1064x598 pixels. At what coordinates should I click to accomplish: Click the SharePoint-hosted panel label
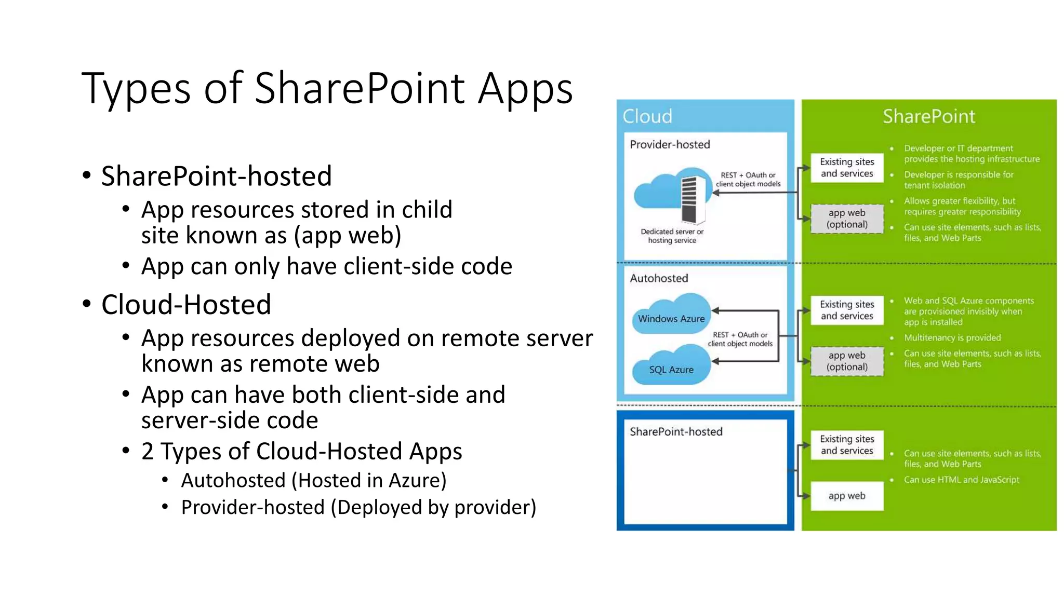(676, 431)
